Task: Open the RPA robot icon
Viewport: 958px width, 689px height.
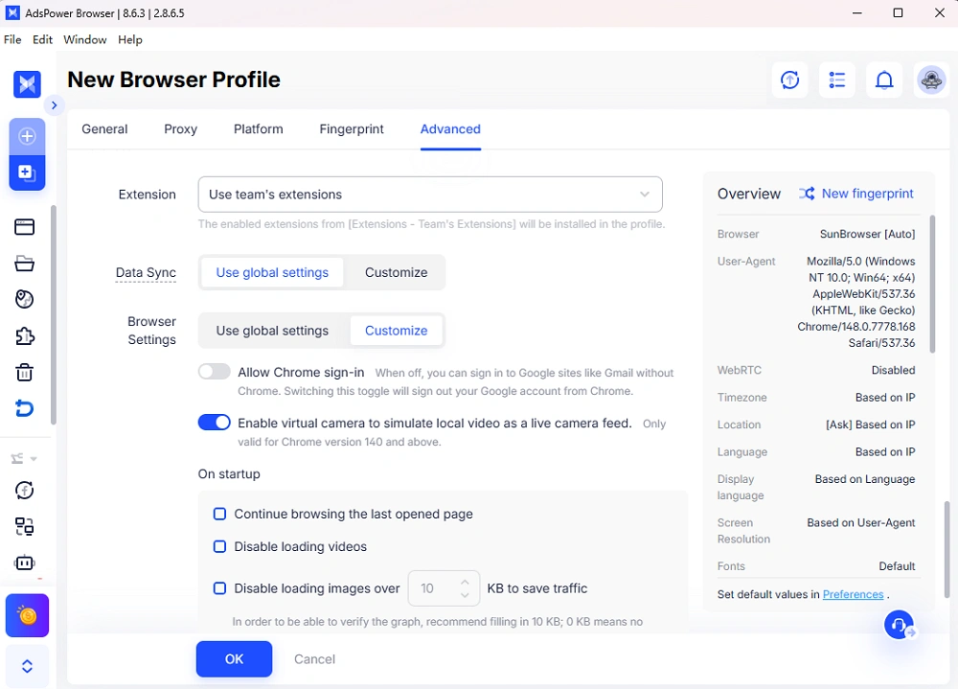Action: point(25,563)
